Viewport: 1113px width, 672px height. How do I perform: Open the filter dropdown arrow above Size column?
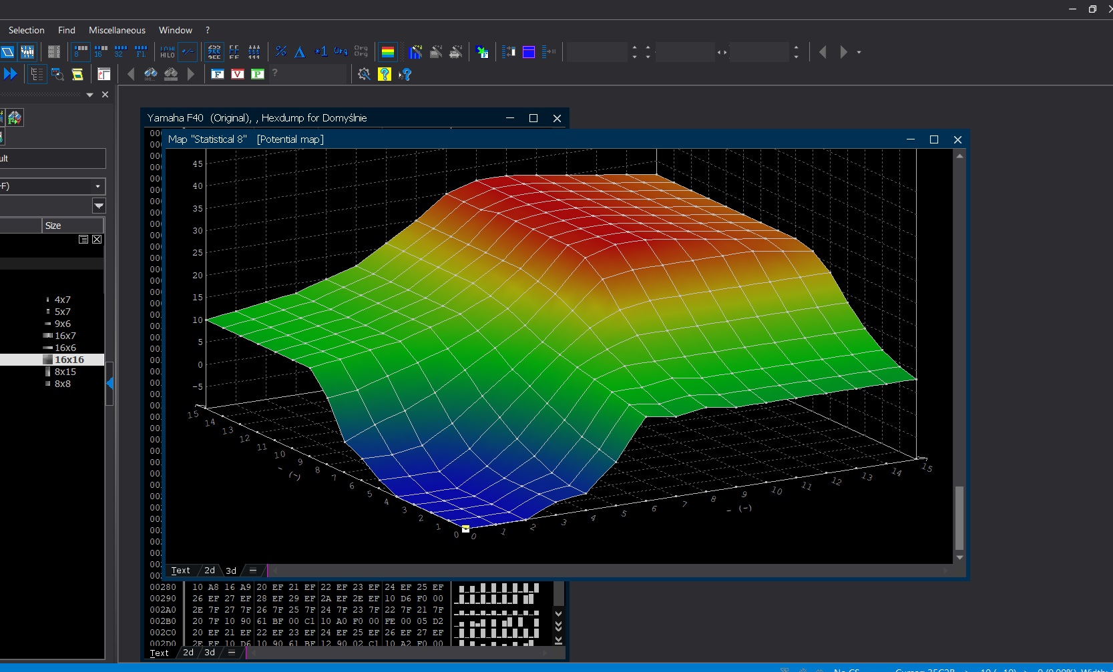[99, 206]
